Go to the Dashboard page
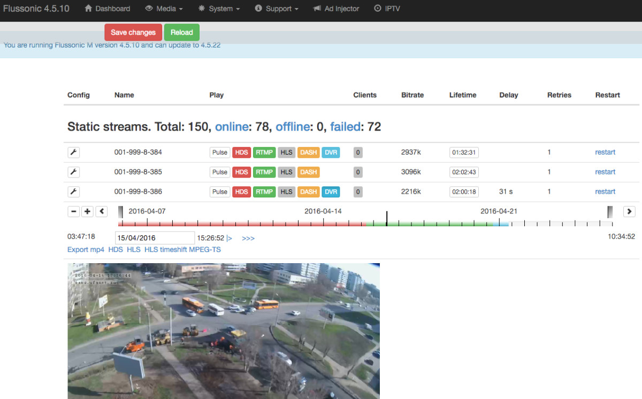The image size is (642, 399). tap(108, 9)
